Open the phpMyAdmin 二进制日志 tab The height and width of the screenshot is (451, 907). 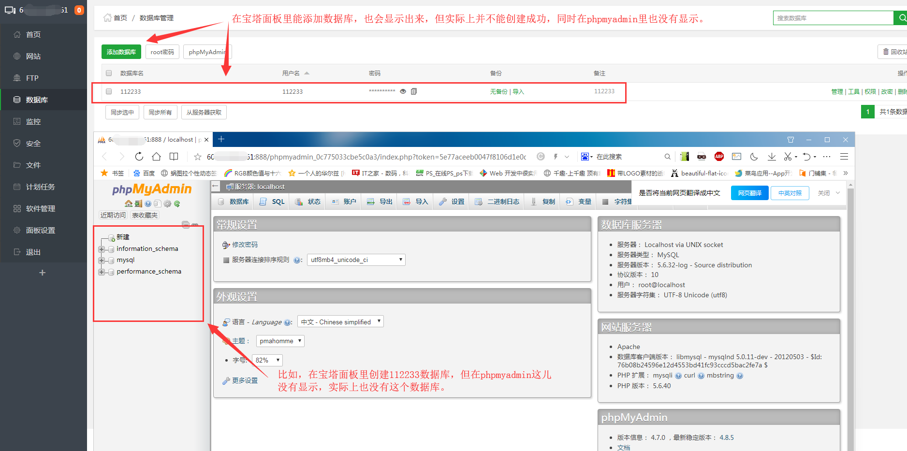(497, 202)
